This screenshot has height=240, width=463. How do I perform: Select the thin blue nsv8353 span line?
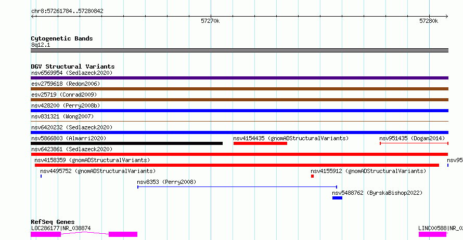tap(237, 187)
